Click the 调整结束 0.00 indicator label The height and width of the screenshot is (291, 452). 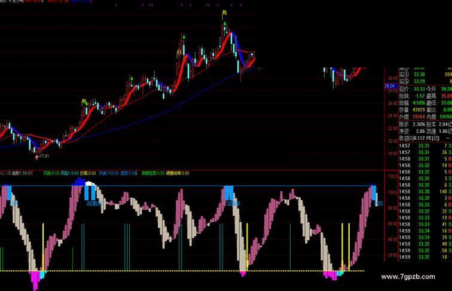[178, 173]
